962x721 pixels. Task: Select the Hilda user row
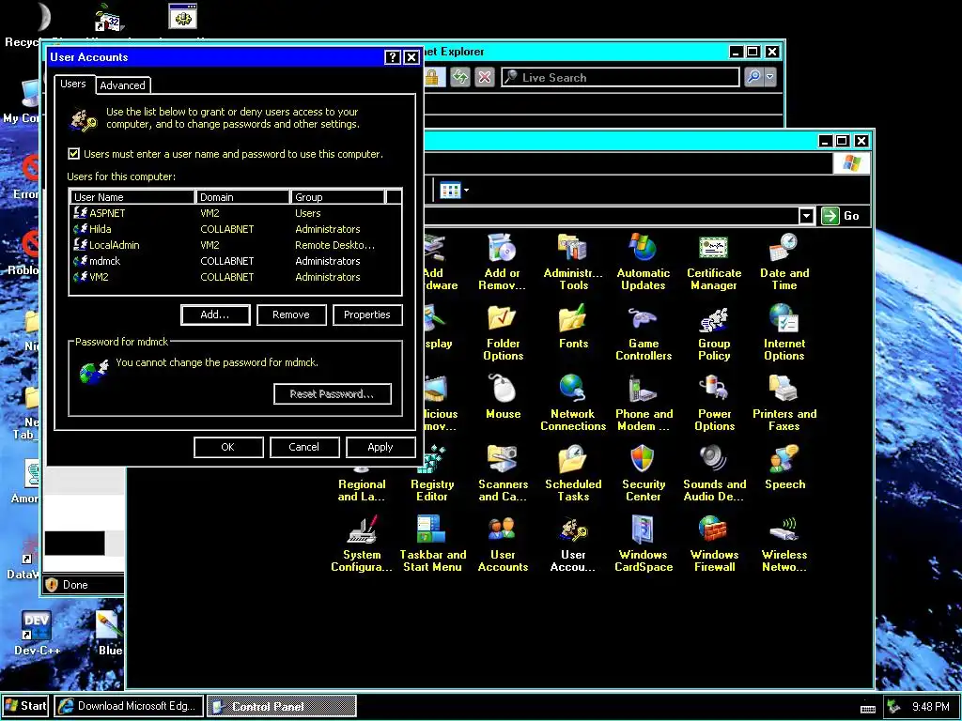236,229
